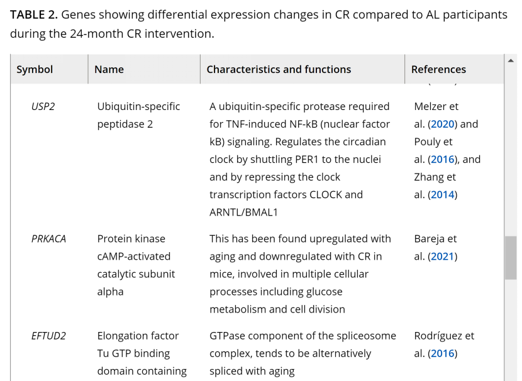The image size is (522, 381).
Task: Click the USP2 gene symbol
Action: [x=43, y=107]
